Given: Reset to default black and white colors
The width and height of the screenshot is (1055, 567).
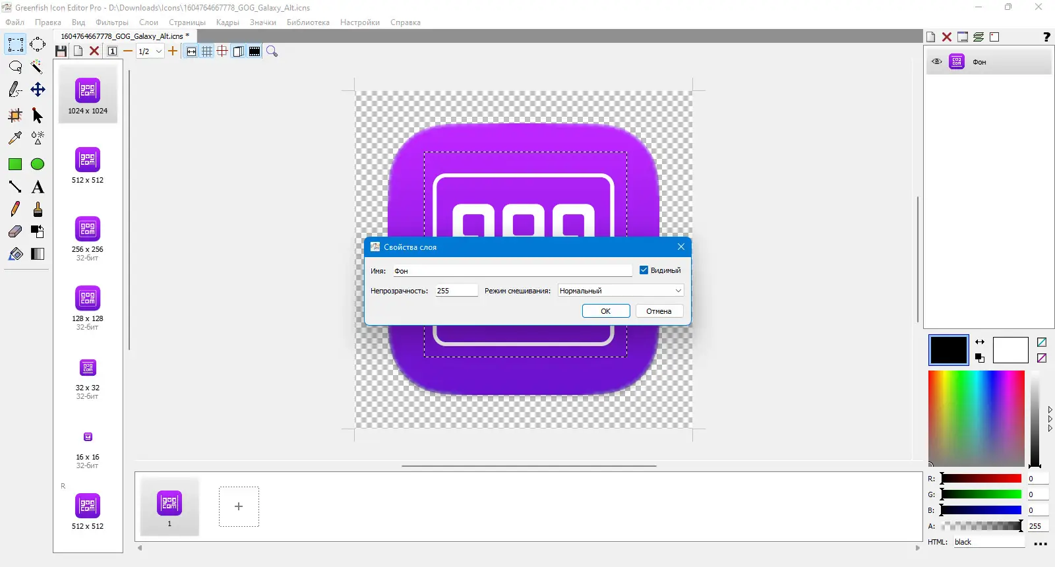Looking at the screenshot, I should pos(980,358).
